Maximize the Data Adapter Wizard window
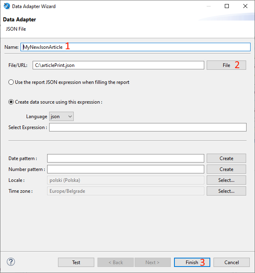 [x=227, y=6]
